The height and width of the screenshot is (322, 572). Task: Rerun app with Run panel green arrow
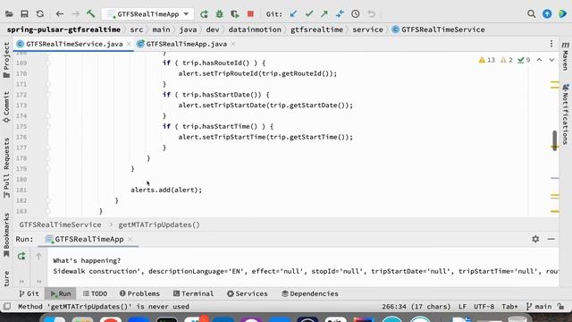click(x=21, y=257)
